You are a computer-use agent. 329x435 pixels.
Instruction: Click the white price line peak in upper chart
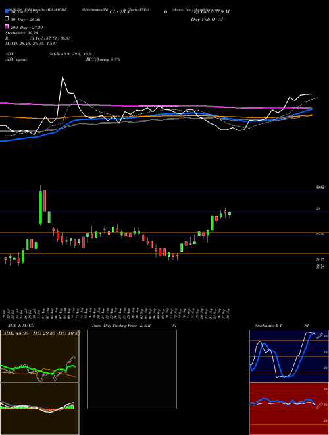pos(63,78)
